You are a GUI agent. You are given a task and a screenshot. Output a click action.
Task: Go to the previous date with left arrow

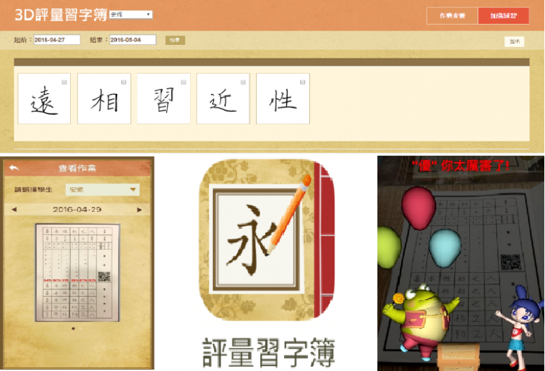(14, 210)
